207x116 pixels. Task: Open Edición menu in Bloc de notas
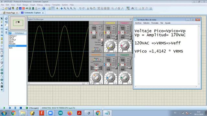click(x=146, y=23)
